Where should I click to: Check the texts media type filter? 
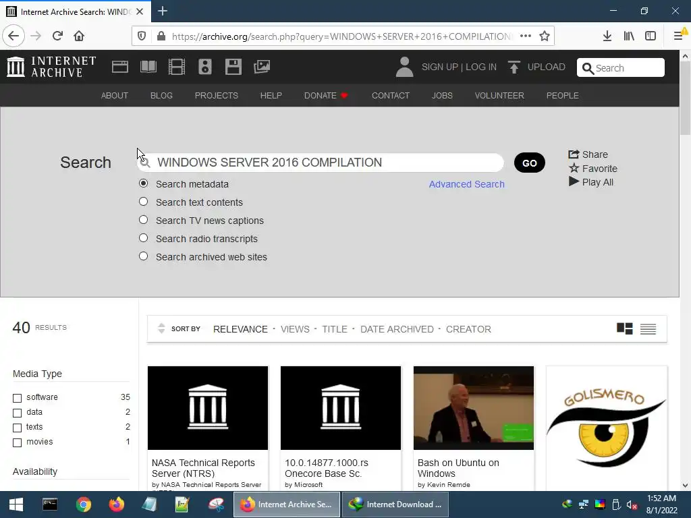coord(17,428)
